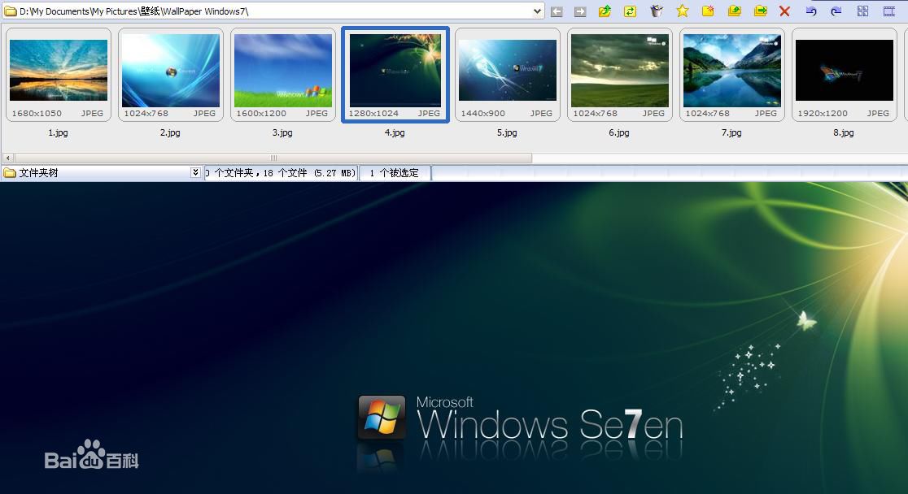Click the file count status bar entry

(281, 173)
